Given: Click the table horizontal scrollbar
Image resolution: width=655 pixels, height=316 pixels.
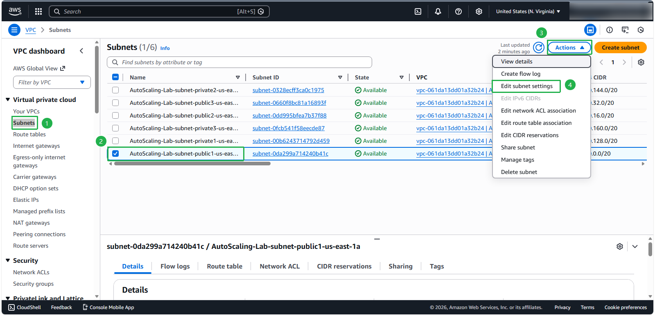Looking at the screenshot, I should (192, 164).
